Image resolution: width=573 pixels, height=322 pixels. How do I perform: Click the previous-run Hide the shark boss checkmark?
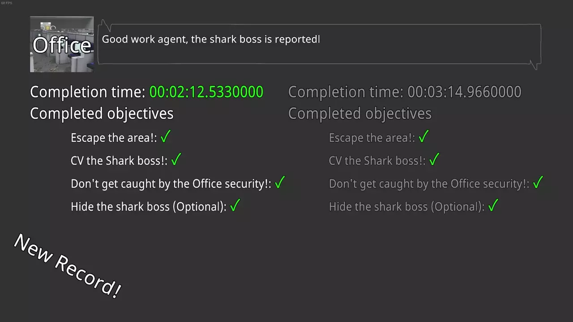pyautogui.click(x=493, y=206)
